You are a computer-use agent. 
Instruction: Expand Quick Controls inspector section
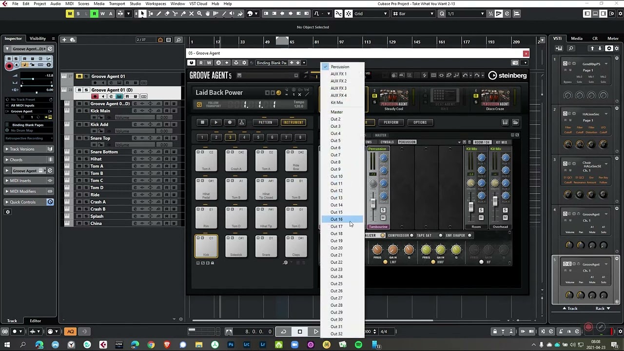coord(29,202)
